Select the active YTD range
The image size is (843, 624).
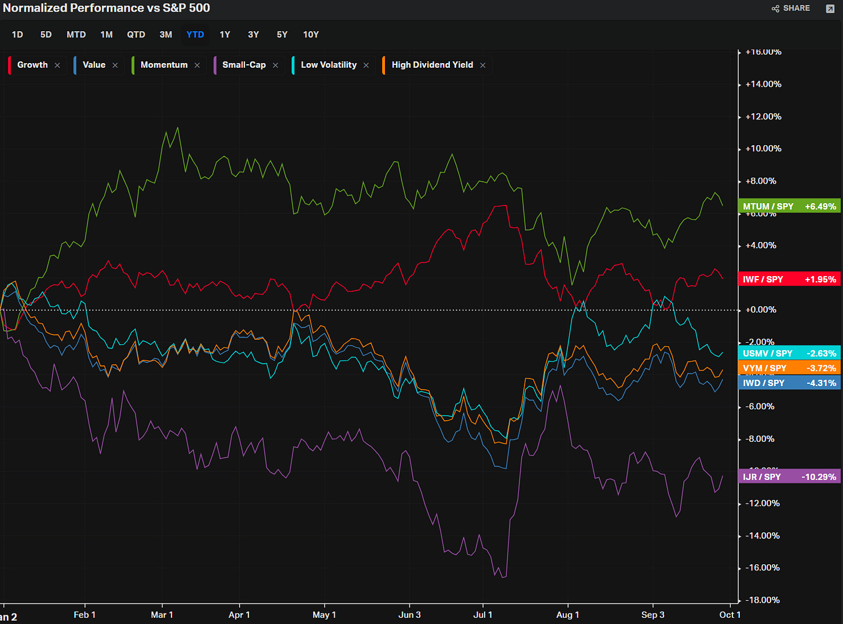coord(195,35)
